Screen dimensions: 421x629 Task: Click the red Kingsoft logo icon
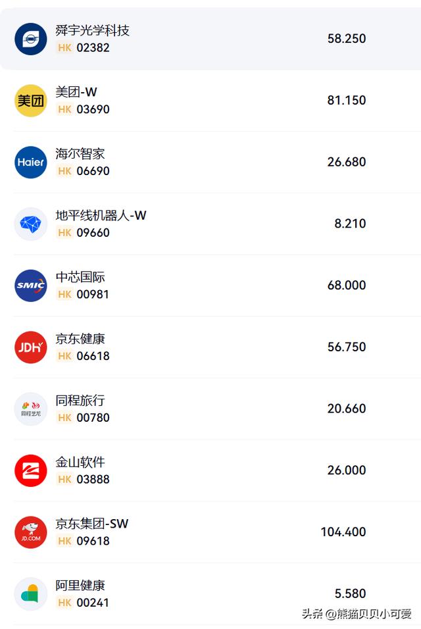coord(31,470)
